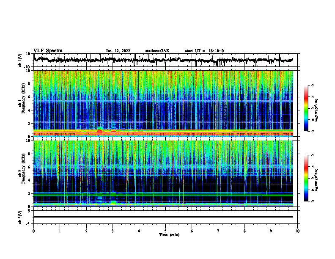Click time axis tick label "2"
Viewport: 335px width, 259px height.
[x=86, y=231]
